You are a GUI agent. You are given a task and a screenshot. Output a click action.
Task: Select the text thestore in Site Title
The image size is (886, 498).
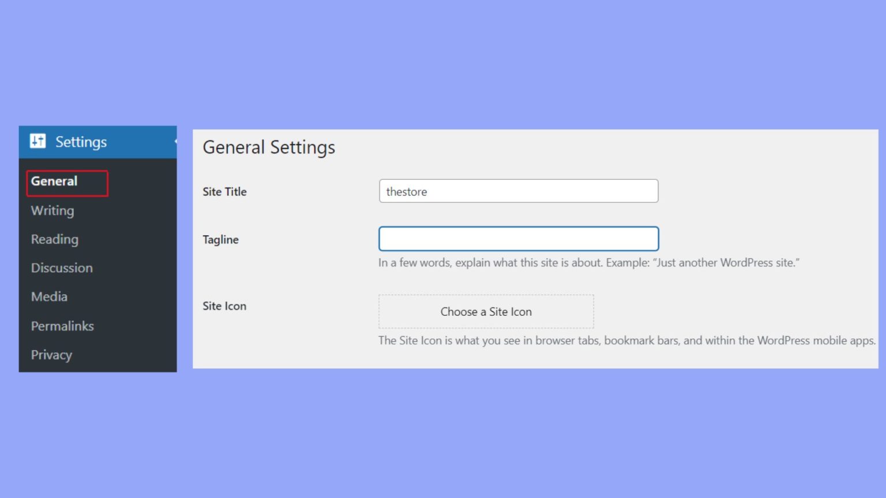click(406, 191)
